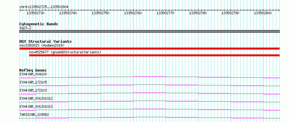Select ruler coordinate 133502800
This screenshot has width=289, height=122.
click(263, 13)
